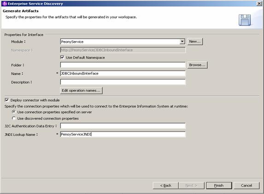The height and width of the screenshot is (194, 264).
Task: Click the floppy disk save artifacts icon
Action: click(x=245, y=20)
